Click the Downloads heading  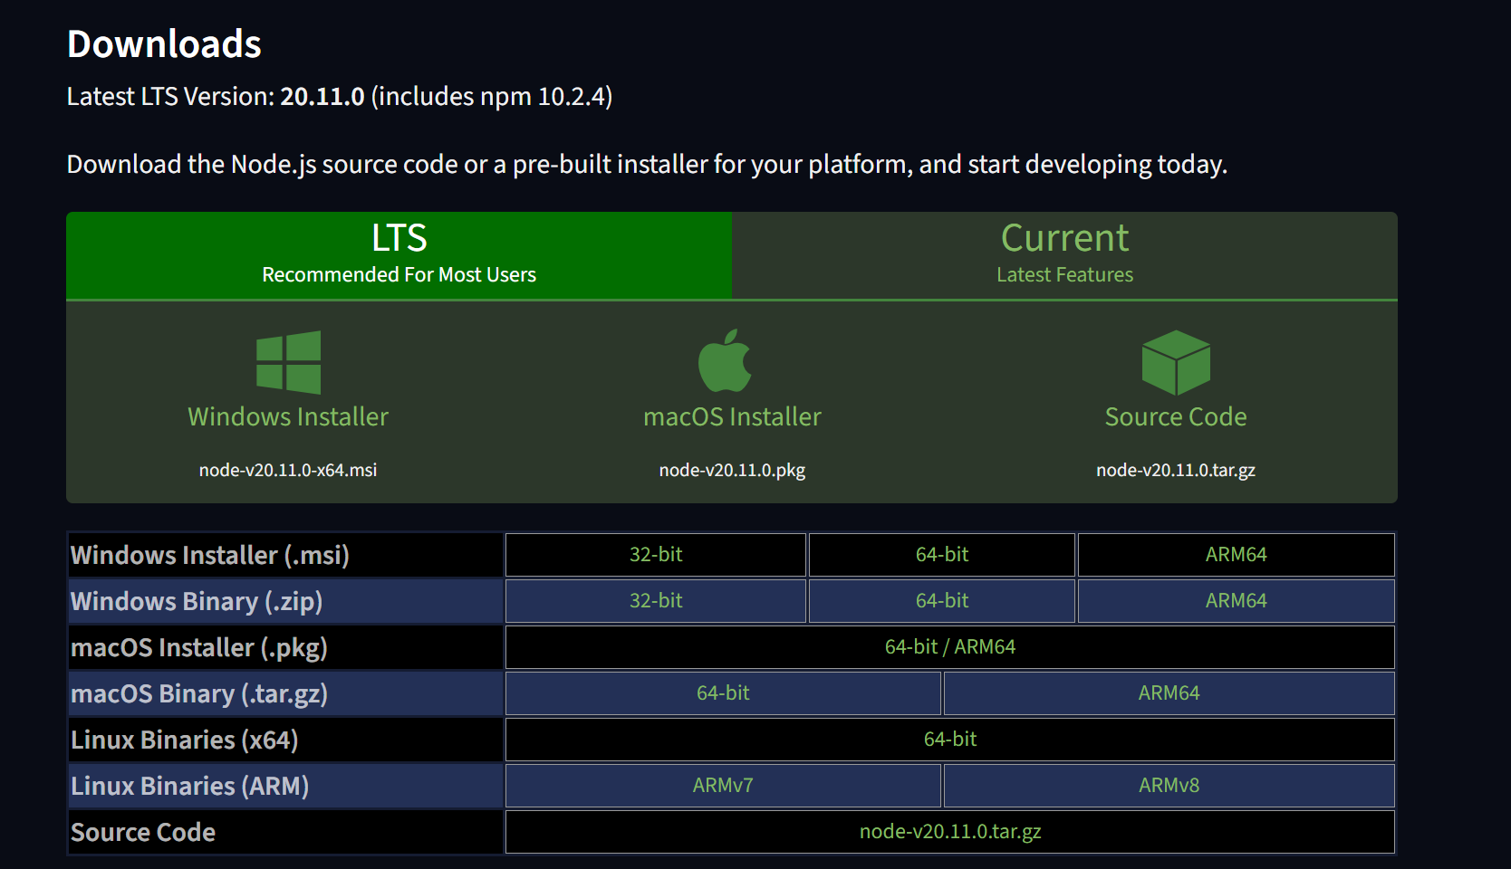tap(164, 44)
